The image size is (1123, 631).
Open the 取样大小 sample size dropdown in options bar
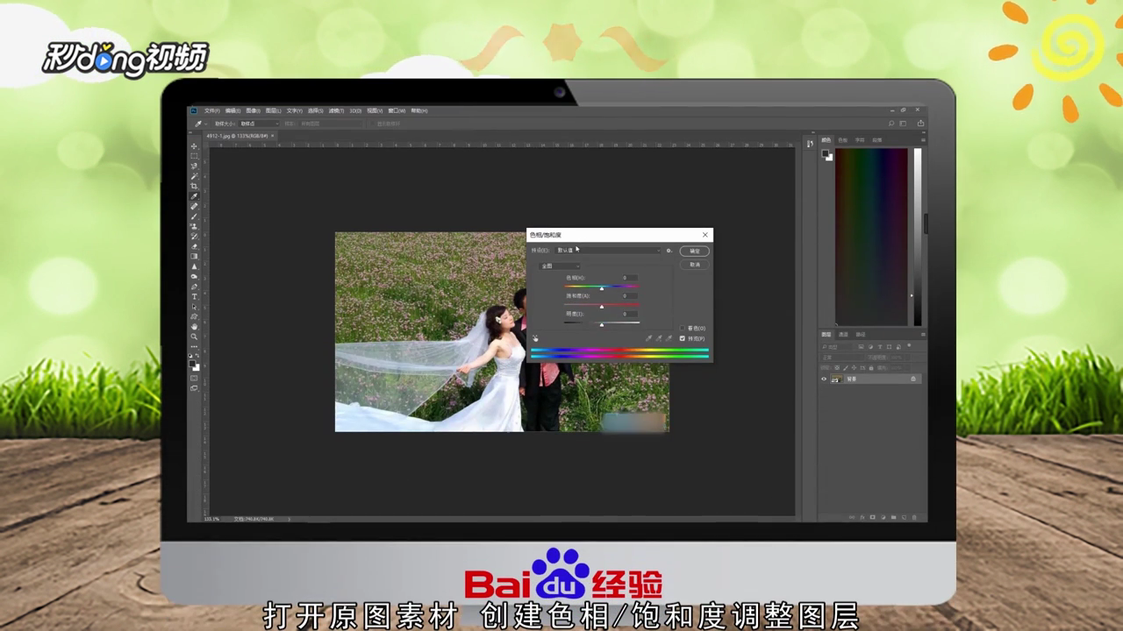point(259,124)
